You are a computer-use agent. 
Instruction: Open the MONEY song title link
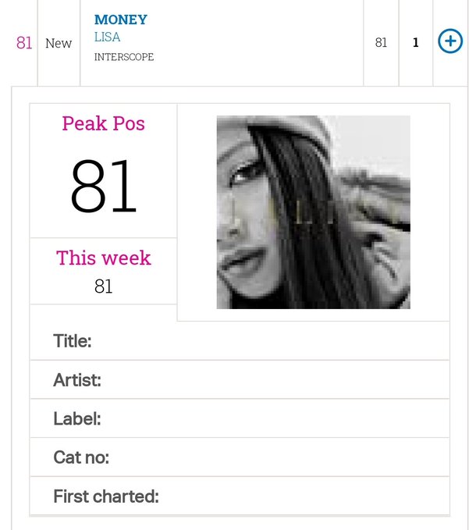click(121, 20)
